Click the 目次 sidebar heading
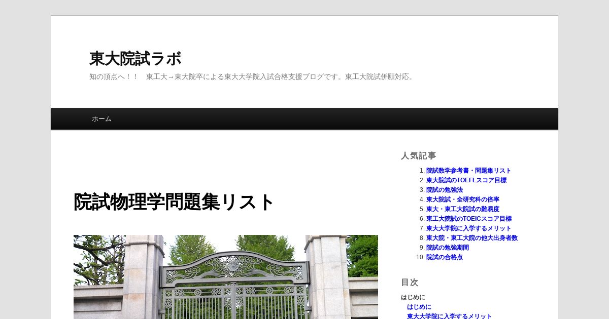 tap(410, 283)
